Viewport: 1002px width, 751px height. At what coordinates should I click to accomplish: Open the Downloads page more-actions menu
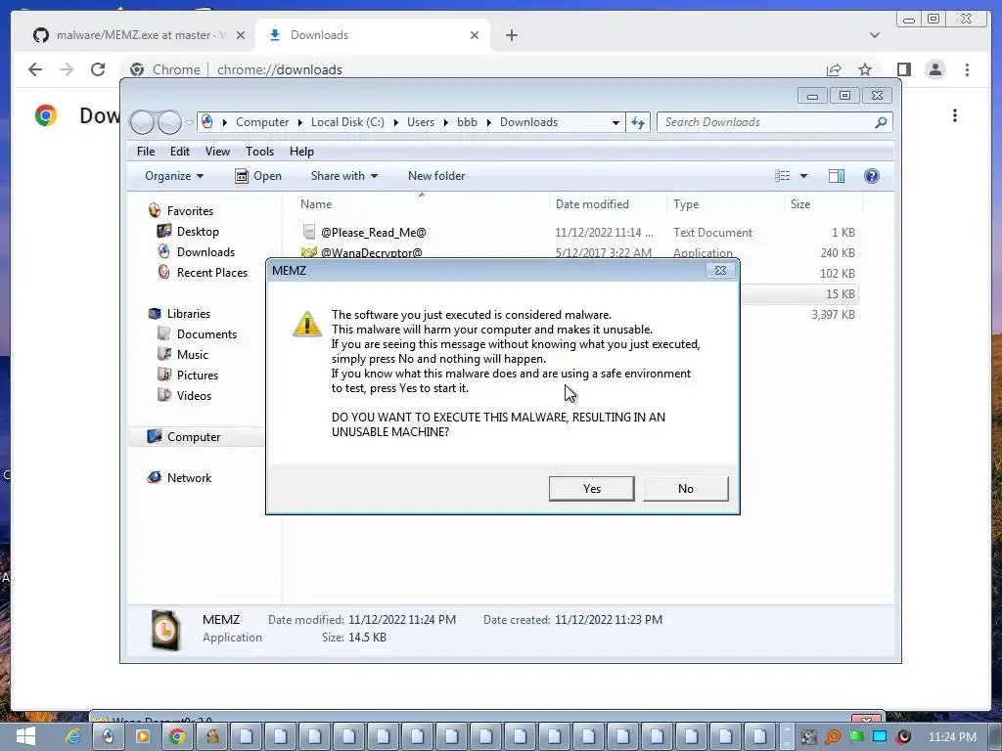click(x=955, y=115)
